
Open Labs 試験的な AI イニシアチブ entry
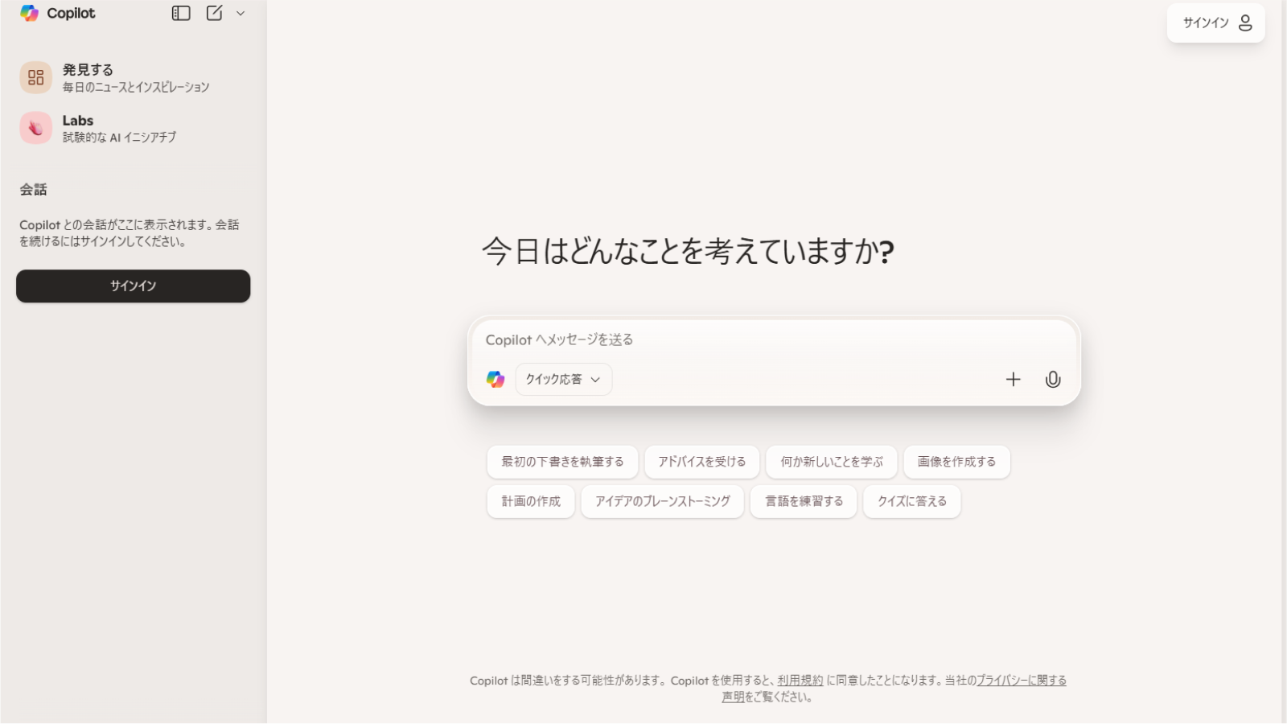click(133, 128)
